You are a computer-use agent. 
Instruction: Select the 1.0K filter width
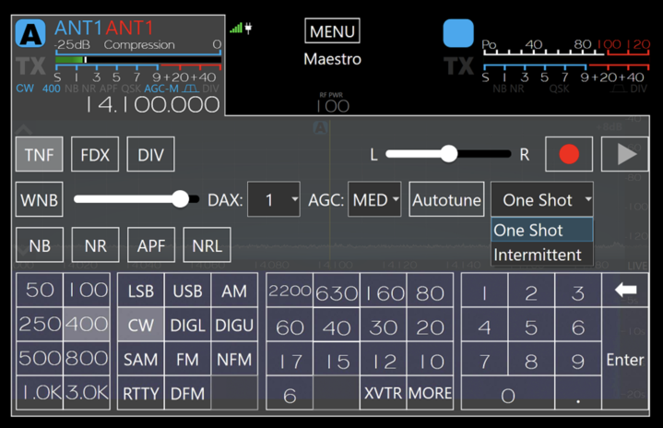coord(40,393)
